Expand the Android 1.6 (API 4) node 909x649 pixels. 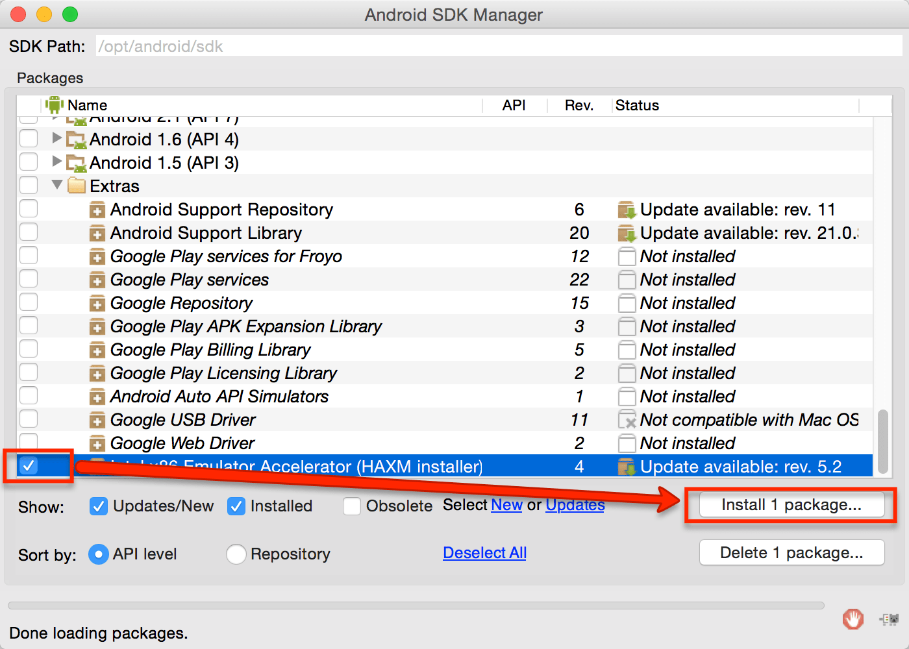click(57, 138)
